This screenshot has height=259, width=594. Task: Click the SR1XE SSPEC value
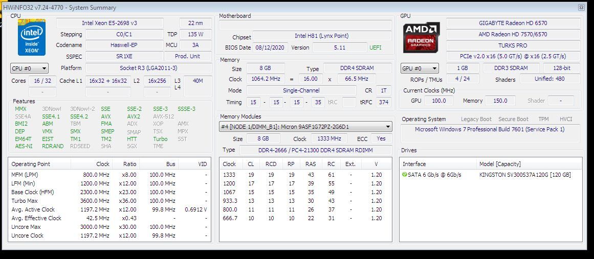click(x=124, y=56)
